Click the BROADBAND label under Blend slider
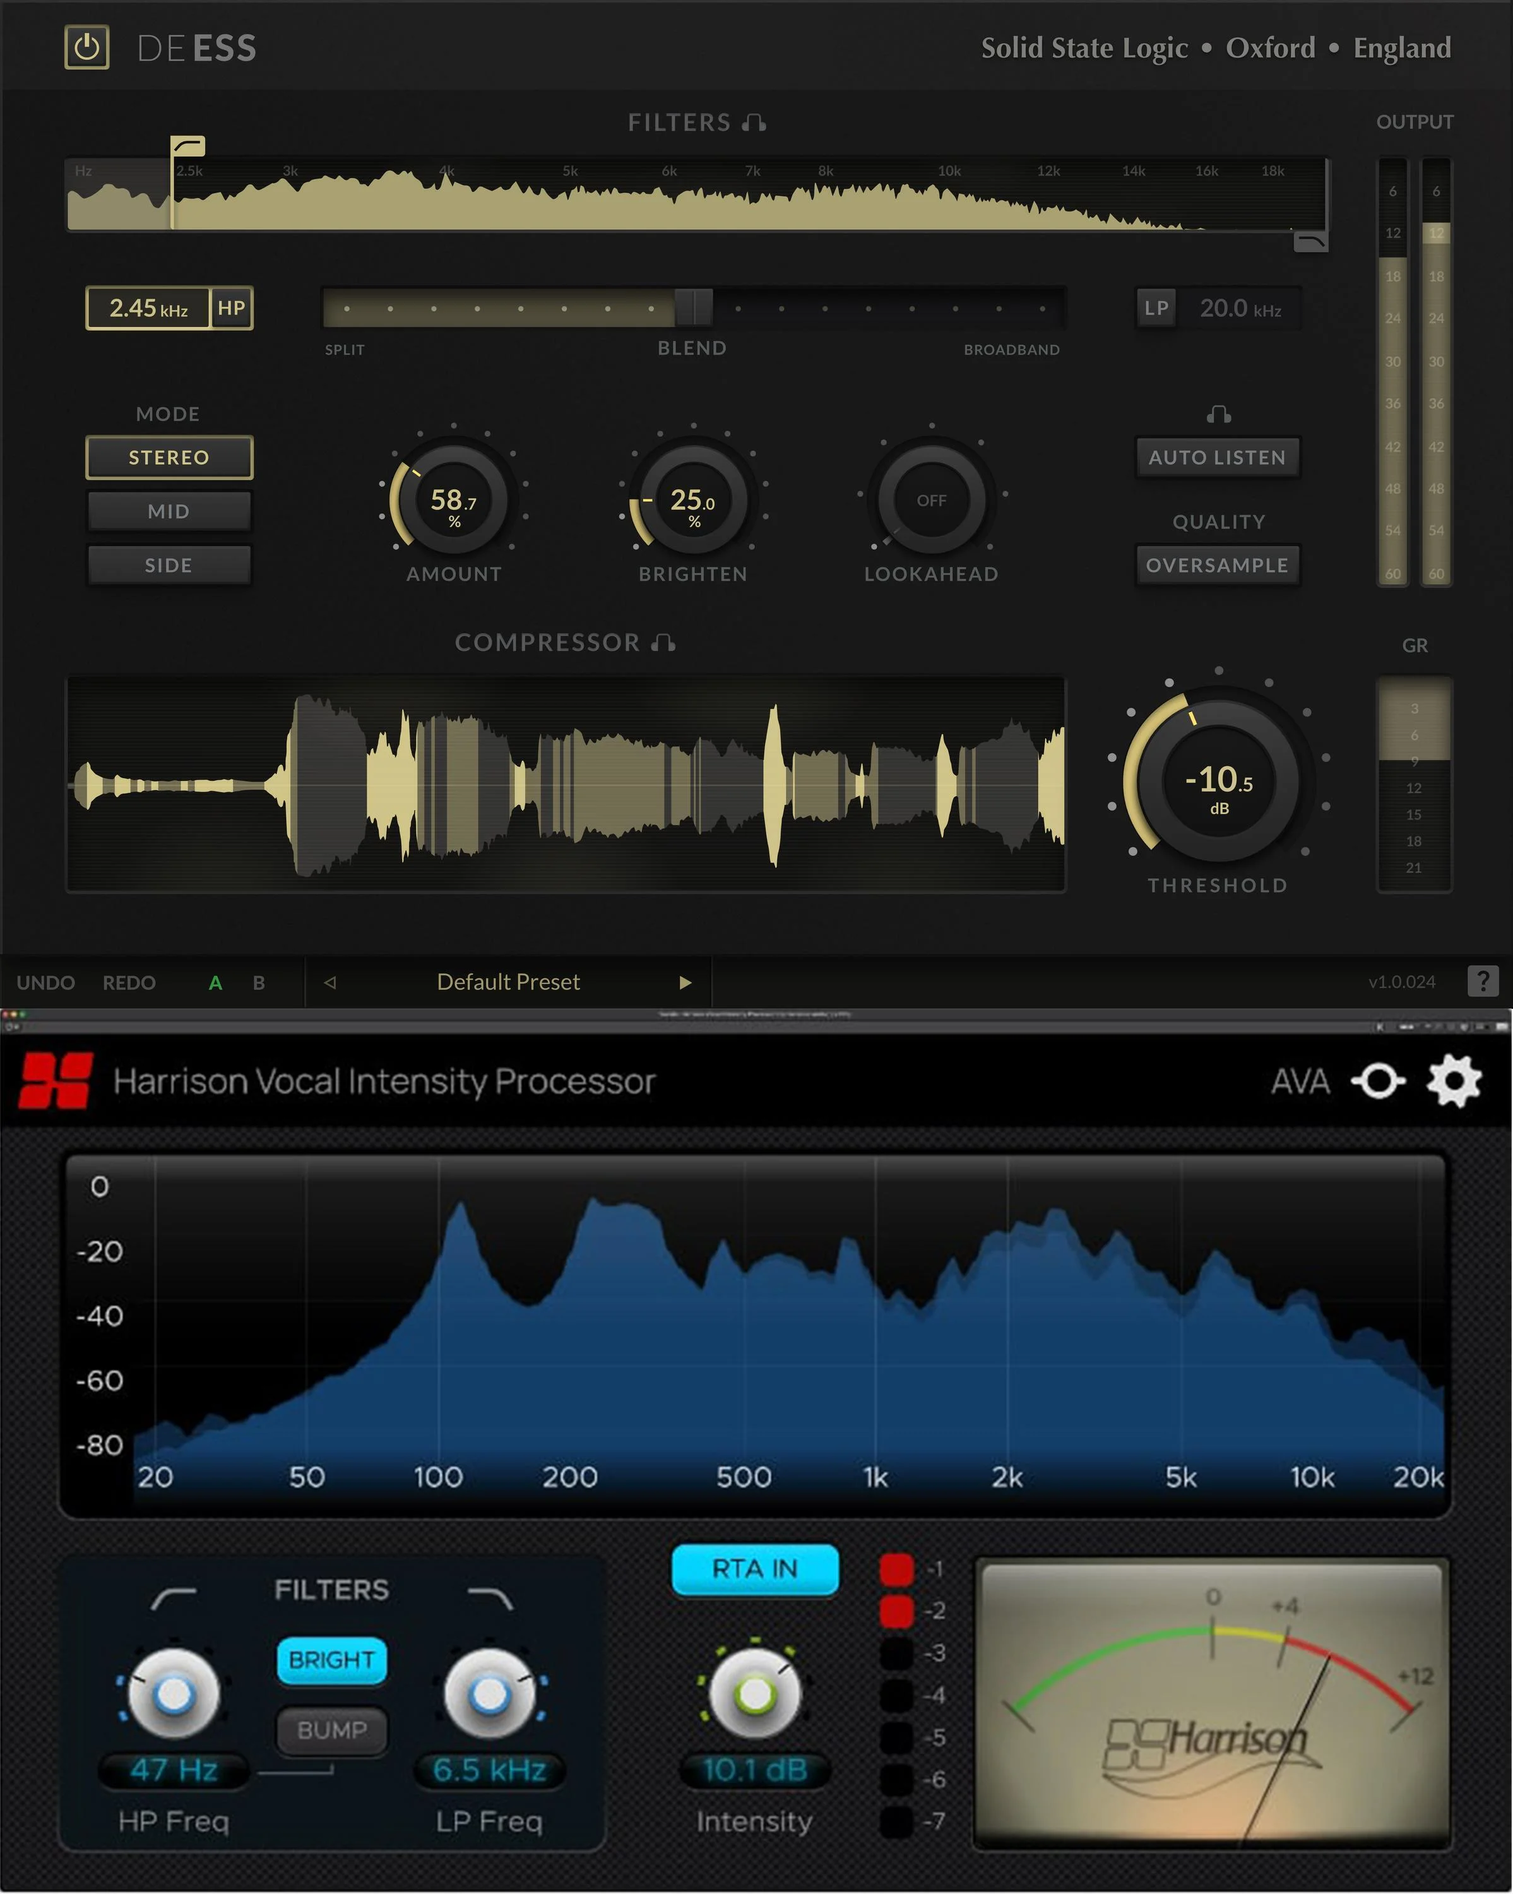The height and width of the screenshot is (1894, 1513). pos(1012,350)
